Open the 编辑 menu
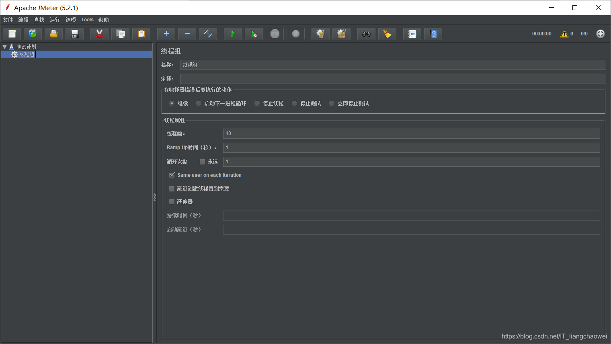The width and height of the screenshot is (611, 344). click(23, 20)
